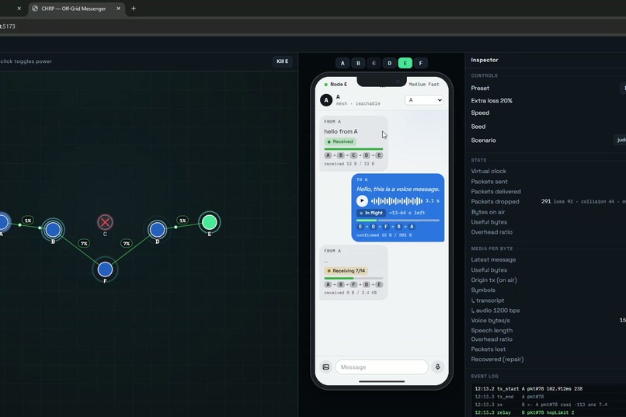
Task: Click the Preset control label
Action: point(480,89)
